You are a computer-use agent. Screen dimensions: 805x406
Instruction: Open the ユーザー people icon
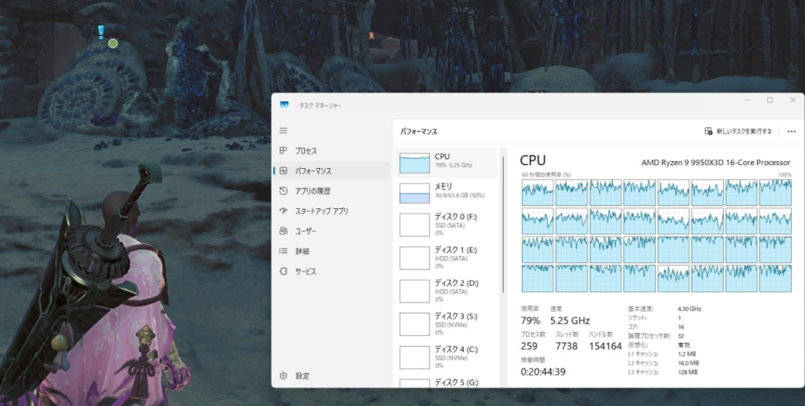[x=283, y=231]
